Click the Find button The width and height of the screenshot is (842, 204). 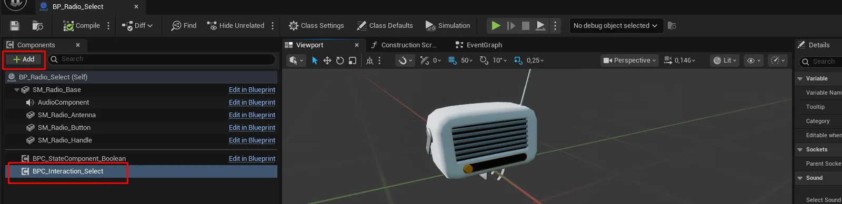pyautogui.click(x=184, y=26)
